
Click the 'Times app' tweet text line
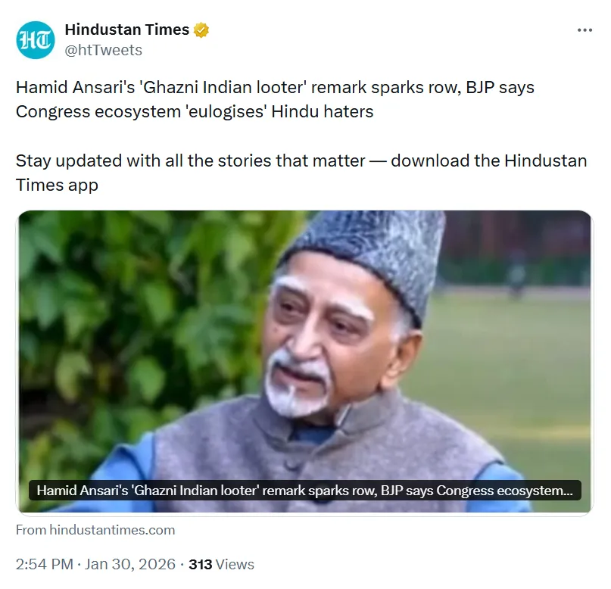tap(57, 185)
